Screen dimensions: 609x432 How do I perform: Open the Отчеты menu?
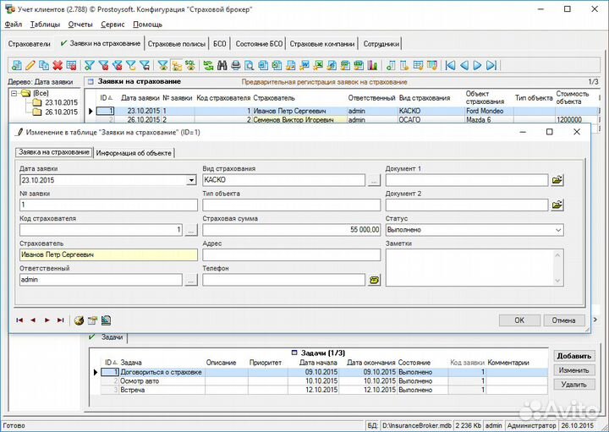[x=80, y=25]
